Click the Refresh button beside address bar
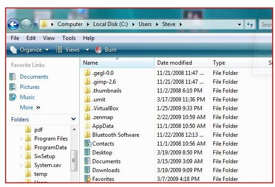Viewport: 275px width, 187px height. click(x=250, y=24)
